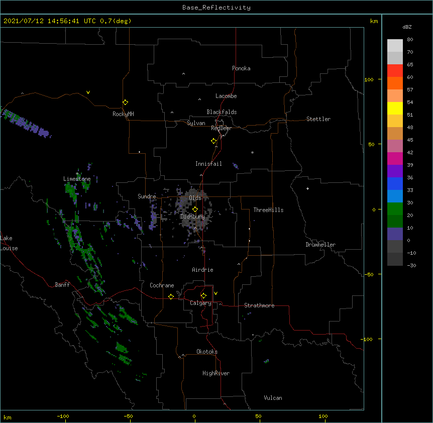The image size is (433, 423).
Task: Select the 80 dBZ light gray swatch
Action: (x=395, y=45)
